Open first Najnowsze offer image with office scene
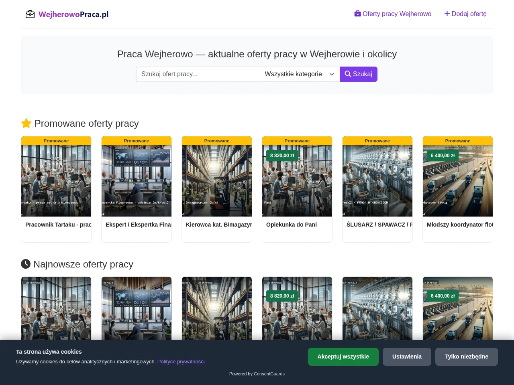 (x=56, y=308)
